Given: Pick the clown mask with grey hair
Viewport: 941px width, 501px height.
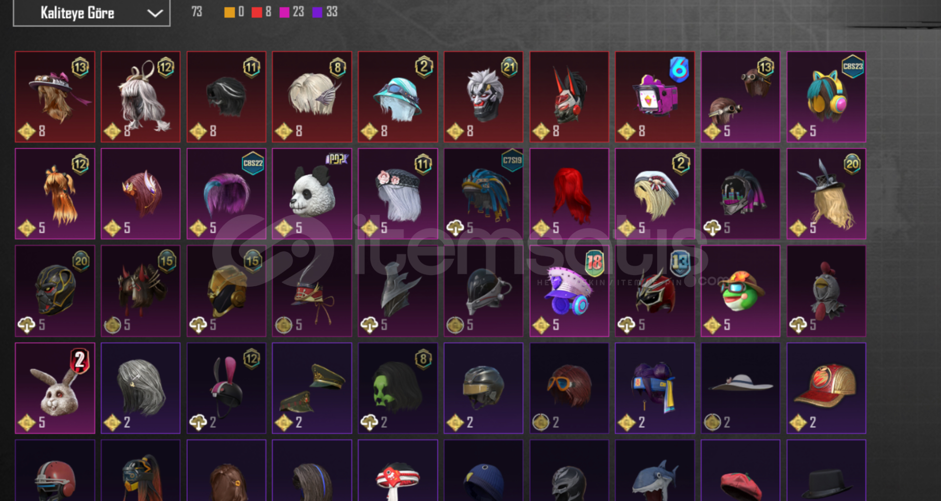Looking at the screenshot, I should 483,97.
